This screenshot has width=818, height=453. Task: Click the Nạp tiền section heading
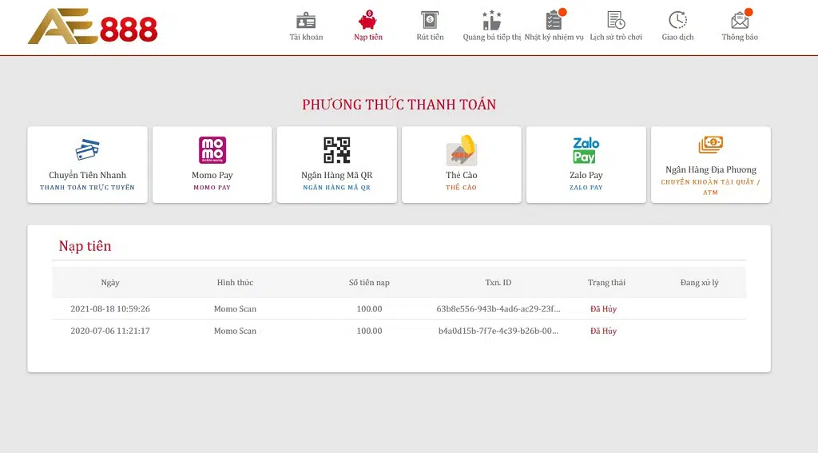pyautogui.click(x=85, y=246)
